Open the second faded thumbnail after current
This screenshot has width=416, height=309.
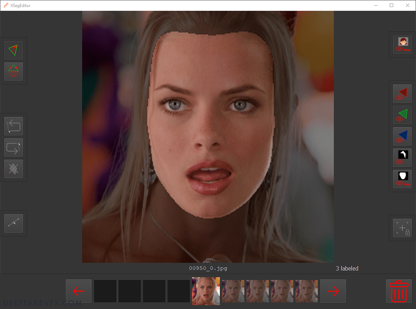[x=257, y=291]
